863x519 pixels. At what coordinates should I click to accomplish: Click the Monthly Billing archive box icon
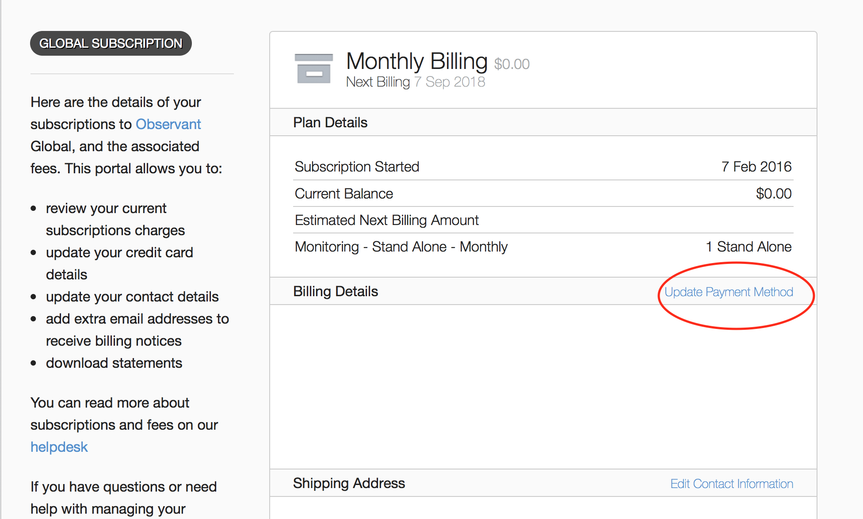tap(313, 69)
